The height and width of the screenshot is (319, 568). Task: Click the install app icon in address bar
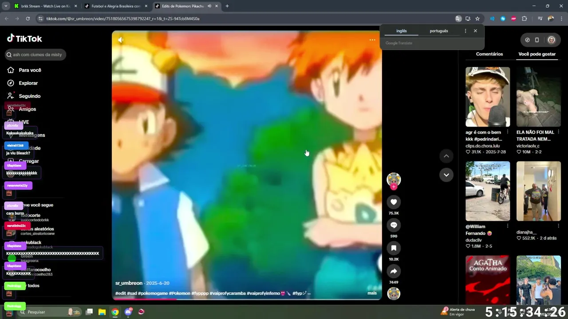(x=468, y=19)
